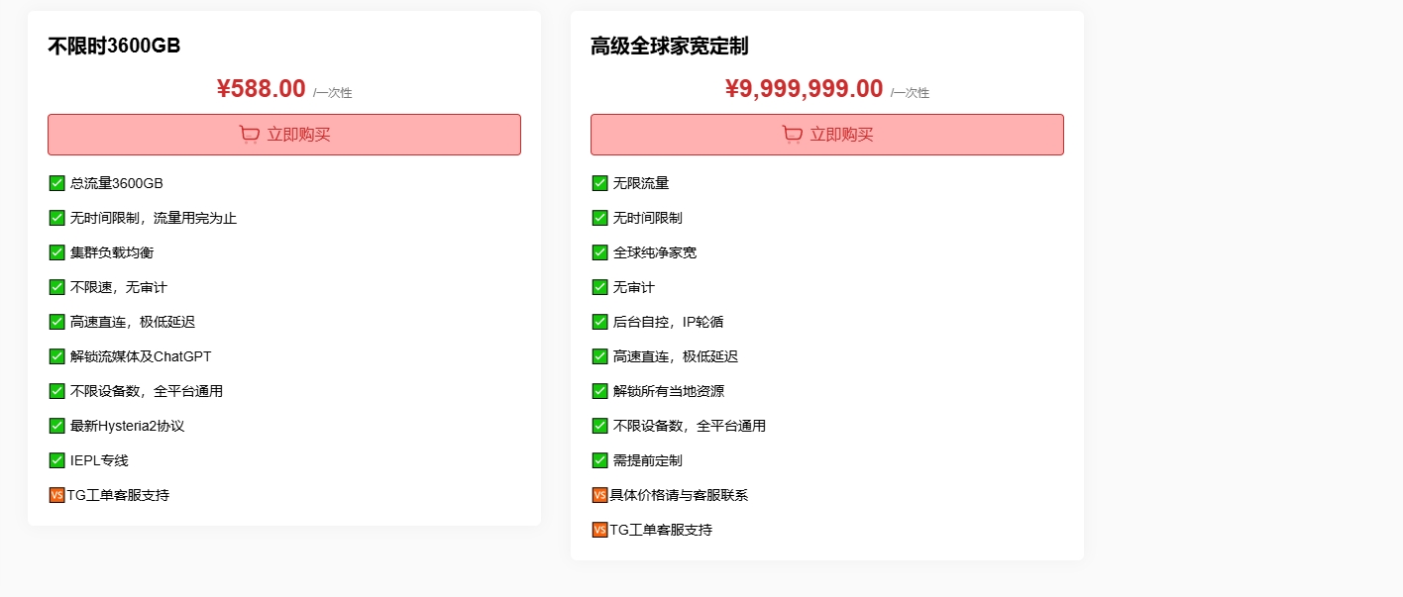Viewport: 1403px width, 597px height.
Task: Click check icon next to 需提前定制
Action: coord(600,460)
